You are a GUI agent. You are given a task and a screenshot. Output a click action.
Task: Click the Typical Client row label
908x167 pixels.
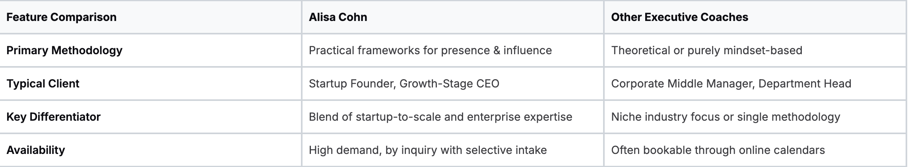coord(43,83)
